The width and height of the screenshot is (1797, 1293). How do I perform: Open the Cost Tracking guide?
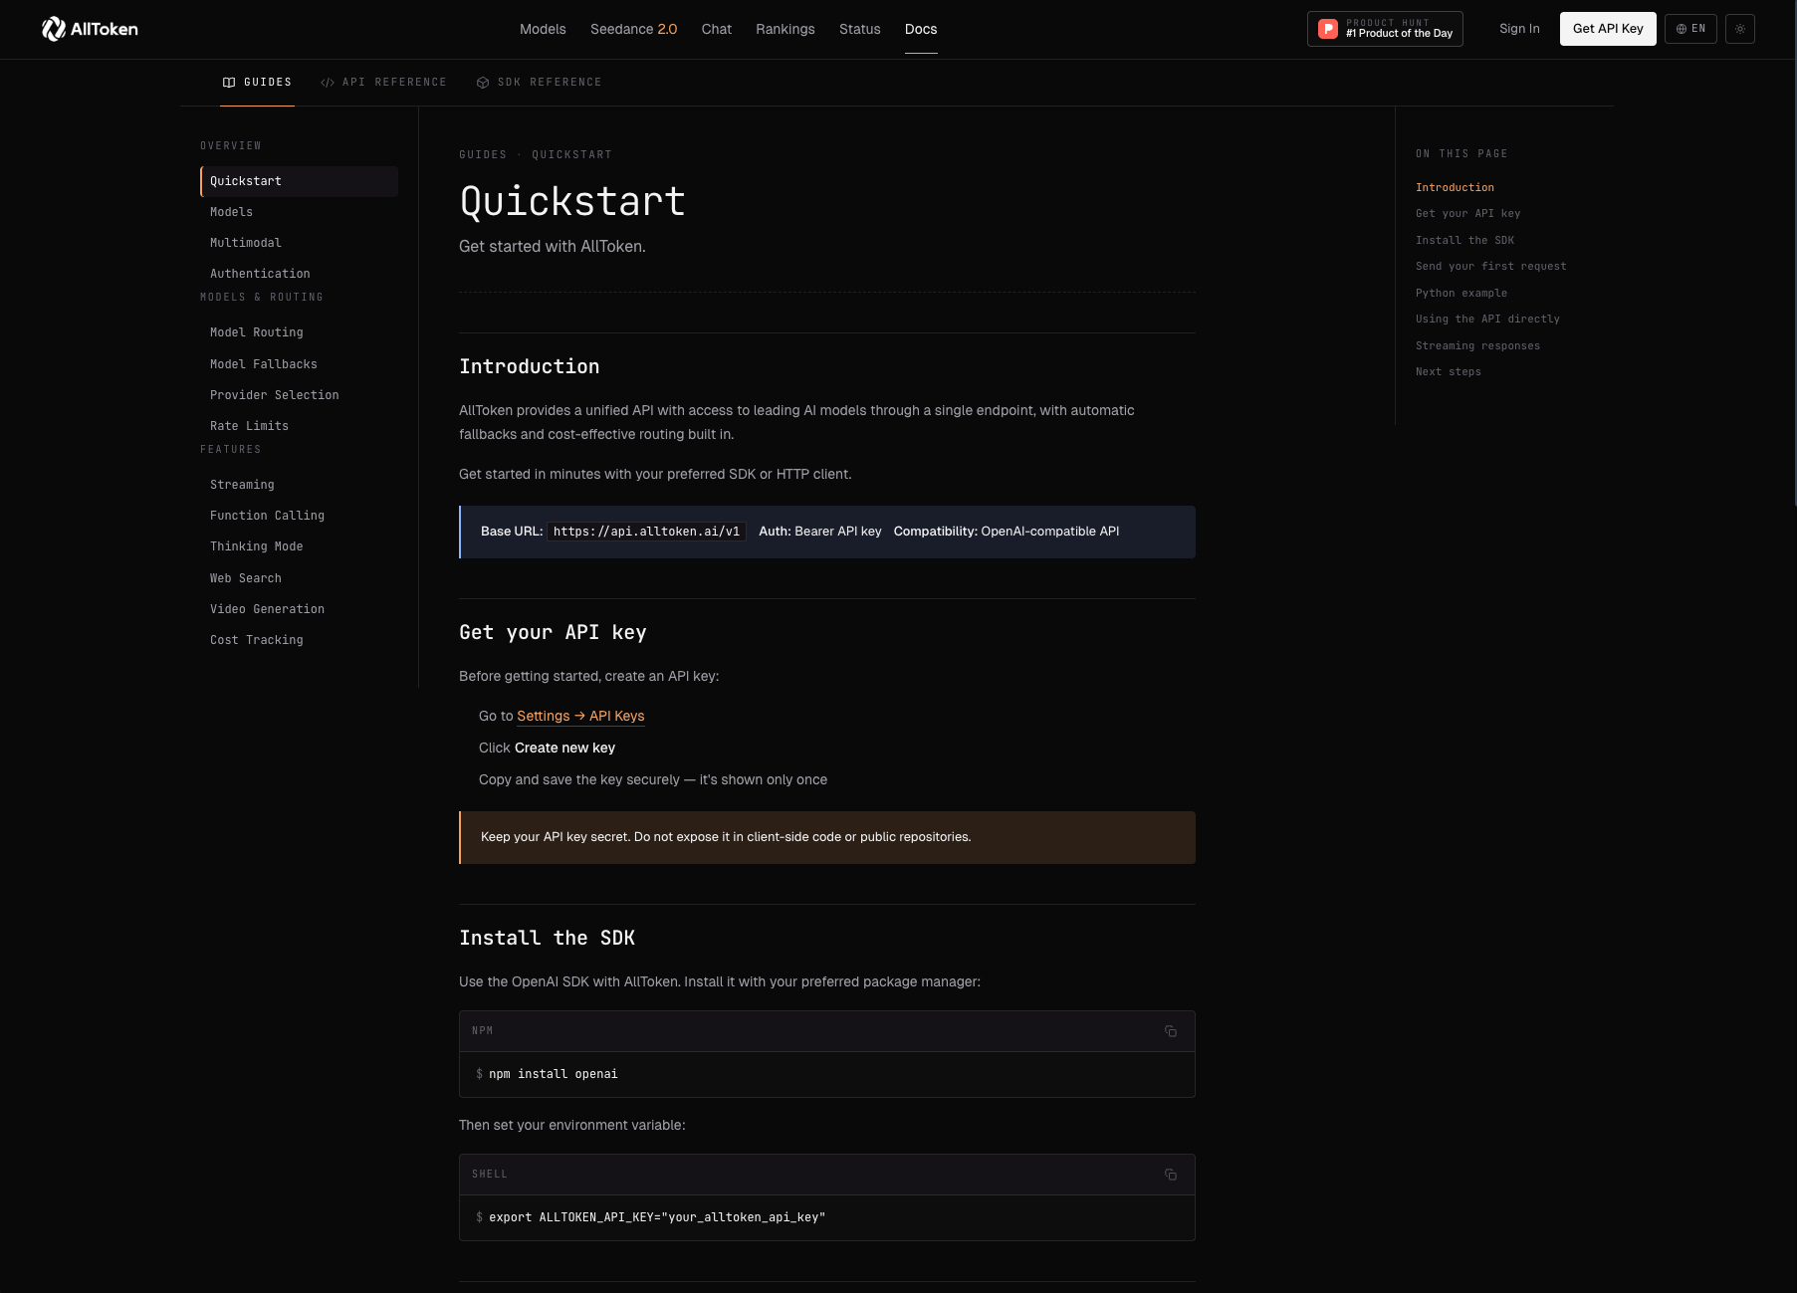[x=299, y=640]
